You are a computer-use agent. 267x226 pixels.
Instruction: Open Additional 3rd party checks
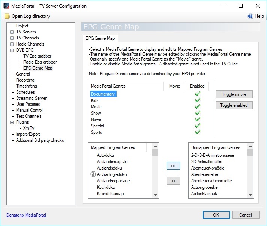click(40, 140)
